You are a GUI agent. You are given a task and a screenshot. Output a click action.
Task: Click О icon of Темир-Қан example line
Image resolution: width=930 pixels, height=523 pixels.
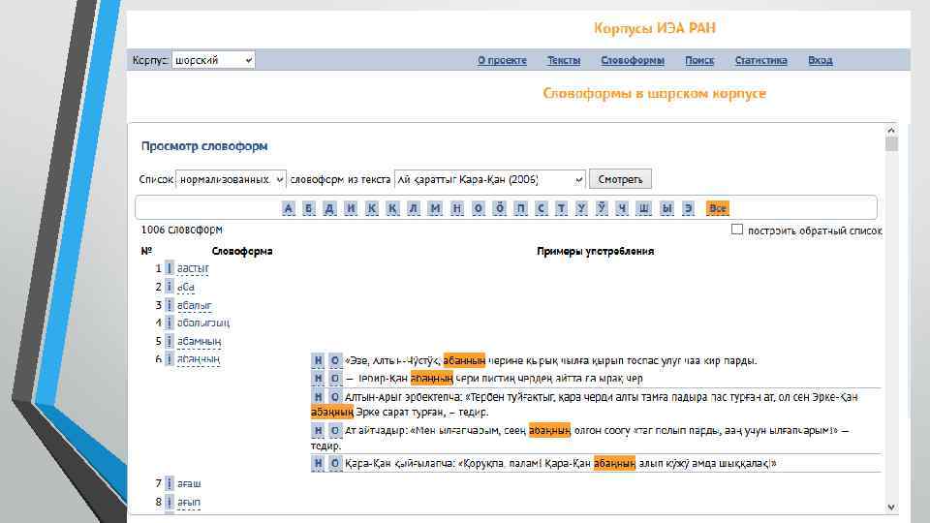point(335,379)
